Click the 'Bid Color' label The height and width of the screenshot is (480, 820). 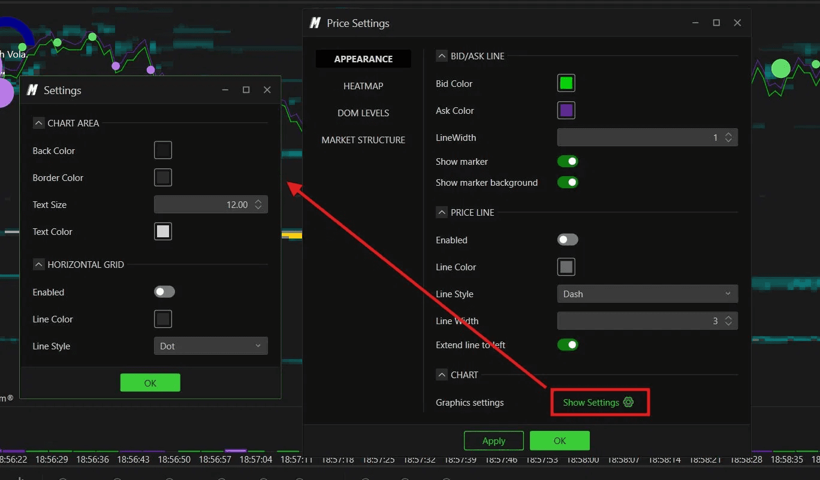pos(454,83)
